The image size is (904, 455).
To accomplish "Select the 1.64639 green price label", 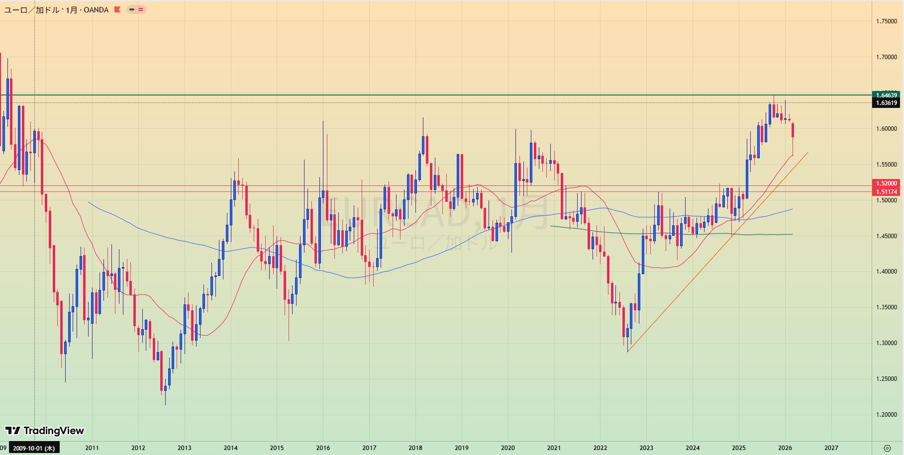I will (x=887, y=95).
